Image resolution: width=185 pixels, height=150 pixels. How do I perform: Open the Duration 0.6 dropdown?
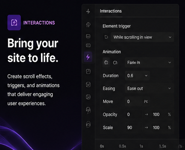click(x=137, y=75)
